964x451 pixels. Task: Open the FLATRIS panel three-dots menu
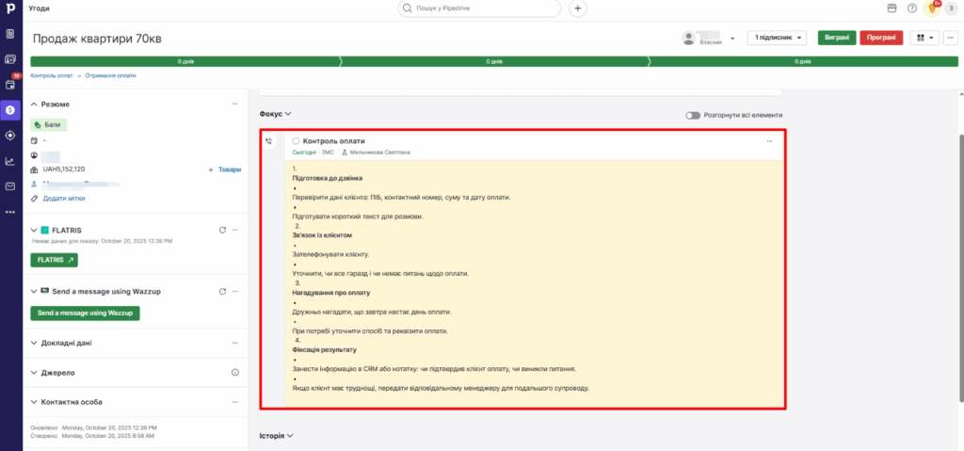pos(234,230)
